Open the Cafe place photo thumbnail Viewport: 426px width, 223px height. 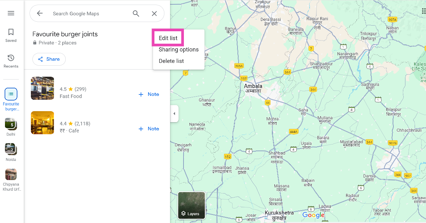coord(43,123)
